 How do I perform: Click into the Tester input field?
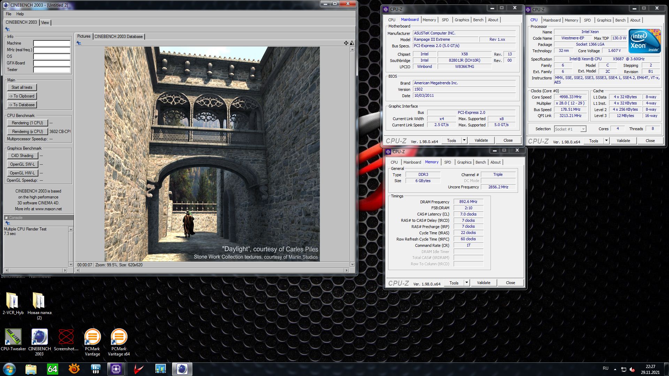coord(52,70)
